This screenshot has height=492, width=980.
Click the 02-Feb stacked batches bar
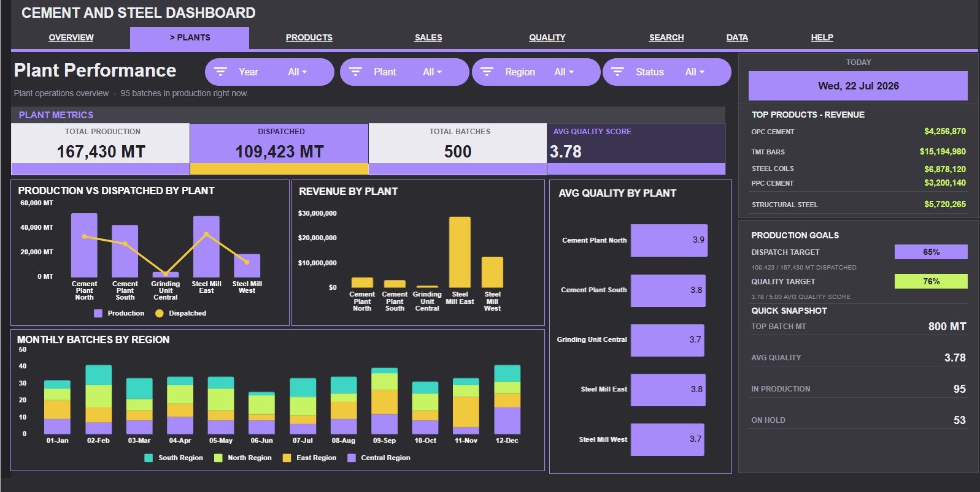pyautogui.click(x=98, y=399)
